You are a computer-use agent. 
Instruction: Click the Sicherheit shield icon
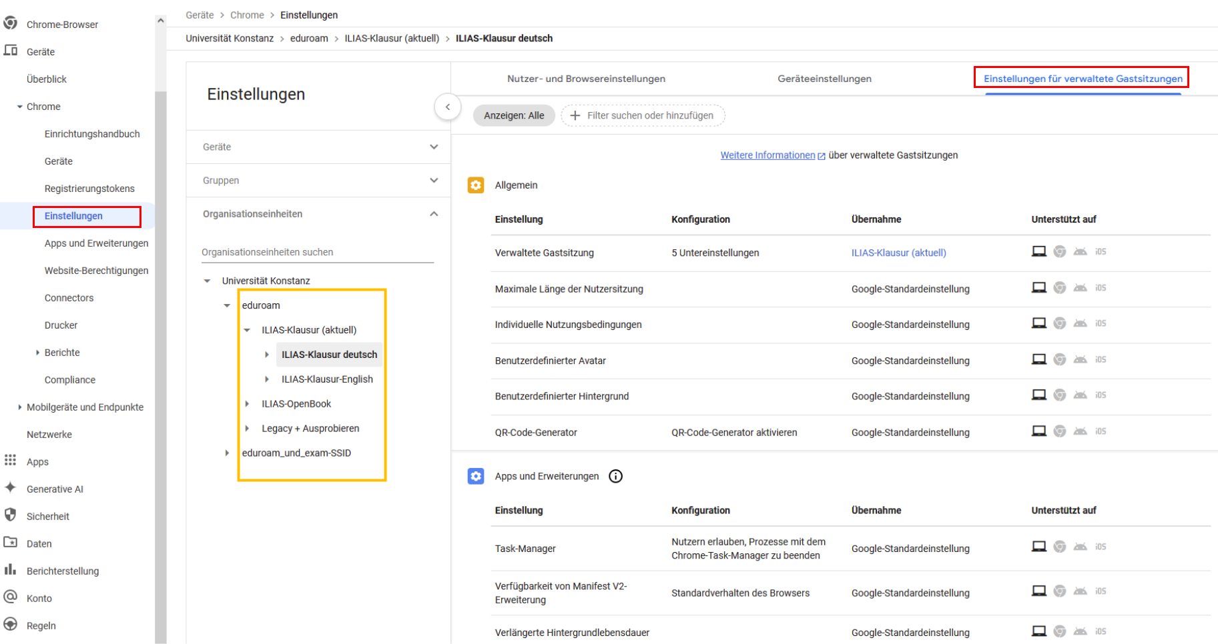(10, 515)
